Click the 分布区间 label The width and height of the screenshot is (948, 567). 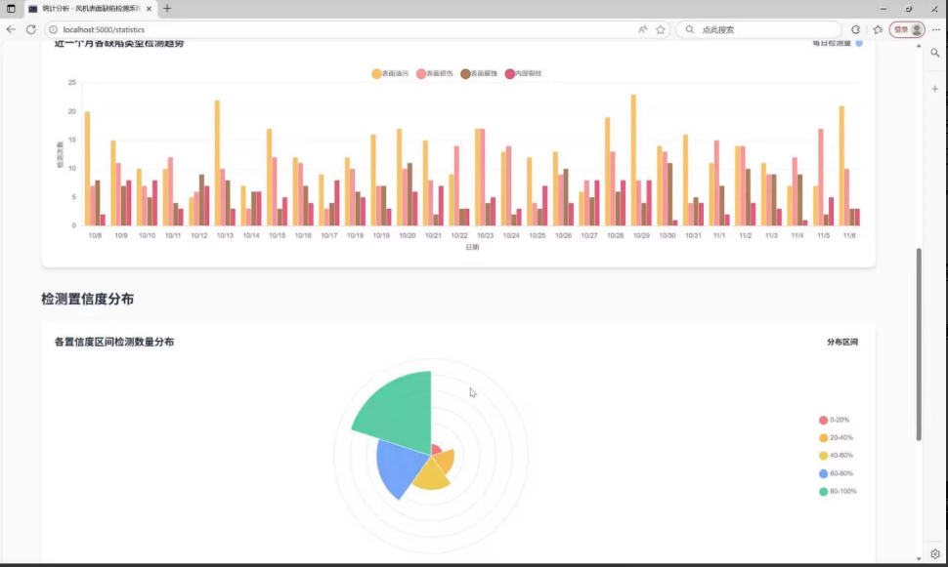[x=842, y=342]
